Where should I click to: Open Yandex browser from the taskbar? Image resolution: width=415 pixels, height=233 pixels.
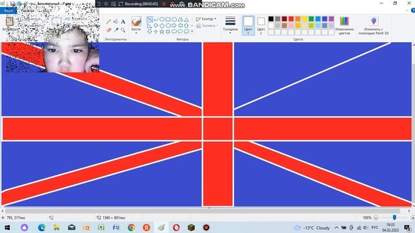[146, 227]
